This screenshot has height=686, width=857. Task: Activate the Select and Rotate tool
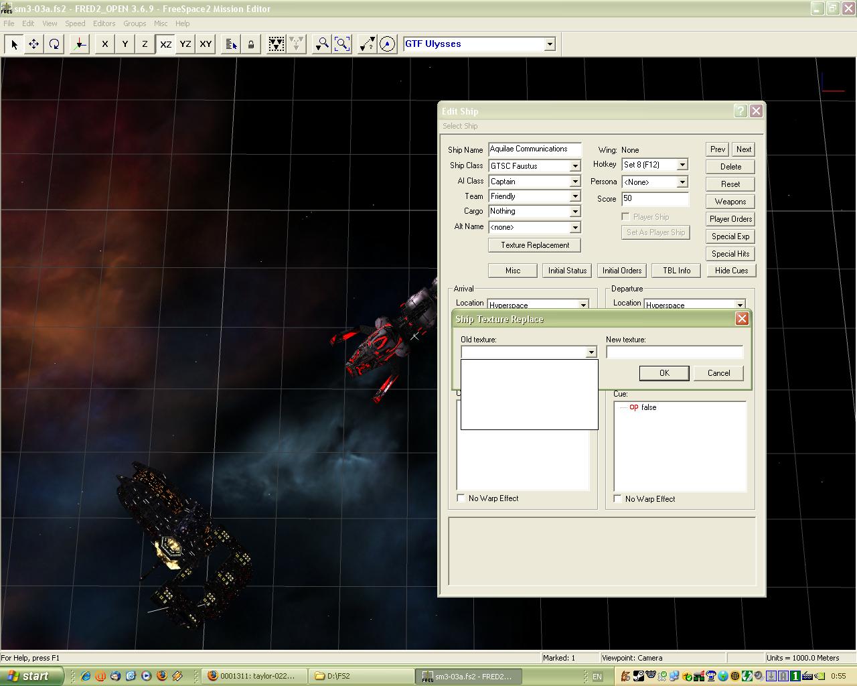[x=54, y=44]
